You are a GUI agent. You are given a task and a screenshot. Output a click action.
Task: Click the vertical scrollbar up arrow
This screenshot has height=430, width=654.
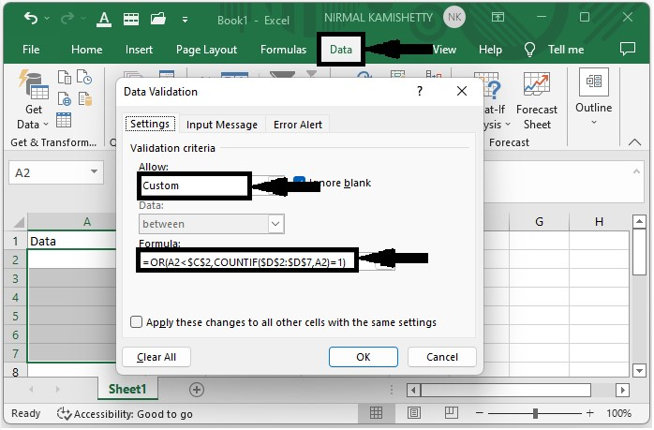coord(639,221)
